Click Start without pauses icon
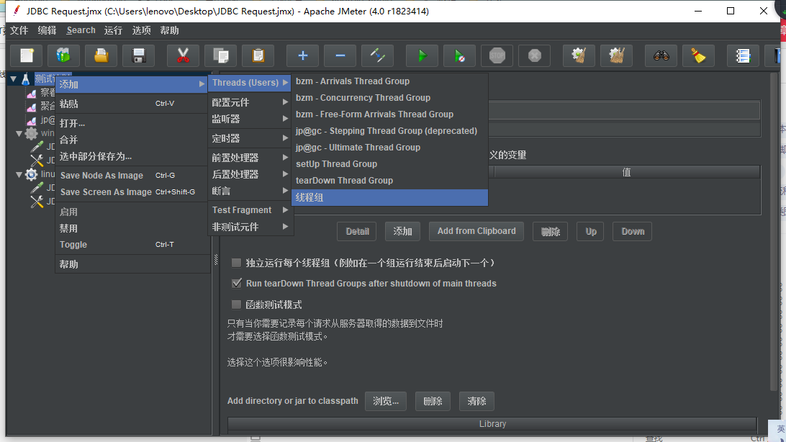Image resolution: width=786 pixels, height=442 pixels. tap(460, 55)
